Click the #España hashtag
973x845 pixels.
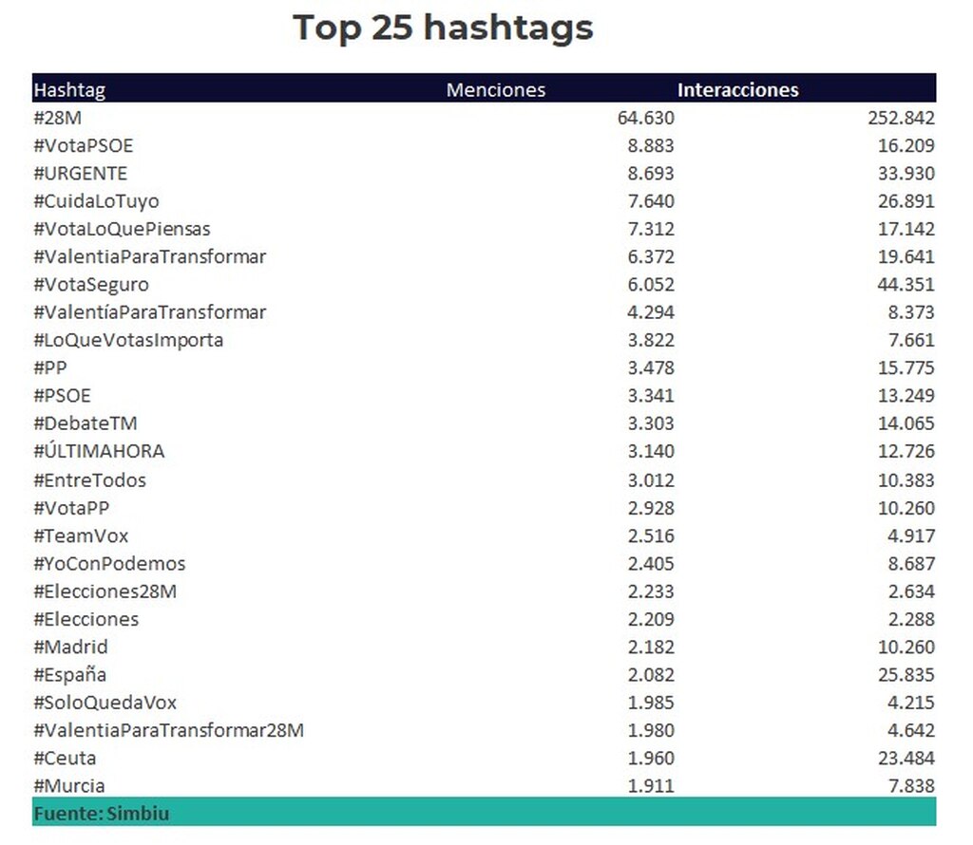coord(69,675)
